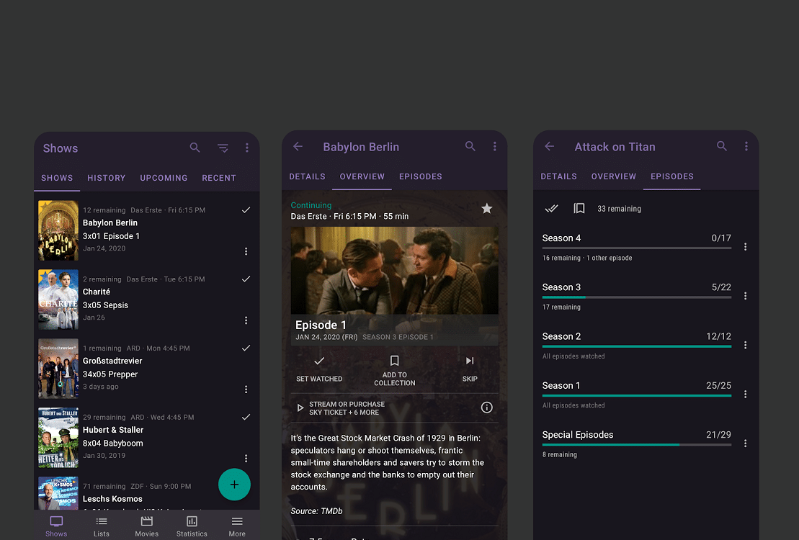This screenshot has width=799, height=540.
Task: Open the Episodes tab of Babylon Berlin
Action: 421,177
